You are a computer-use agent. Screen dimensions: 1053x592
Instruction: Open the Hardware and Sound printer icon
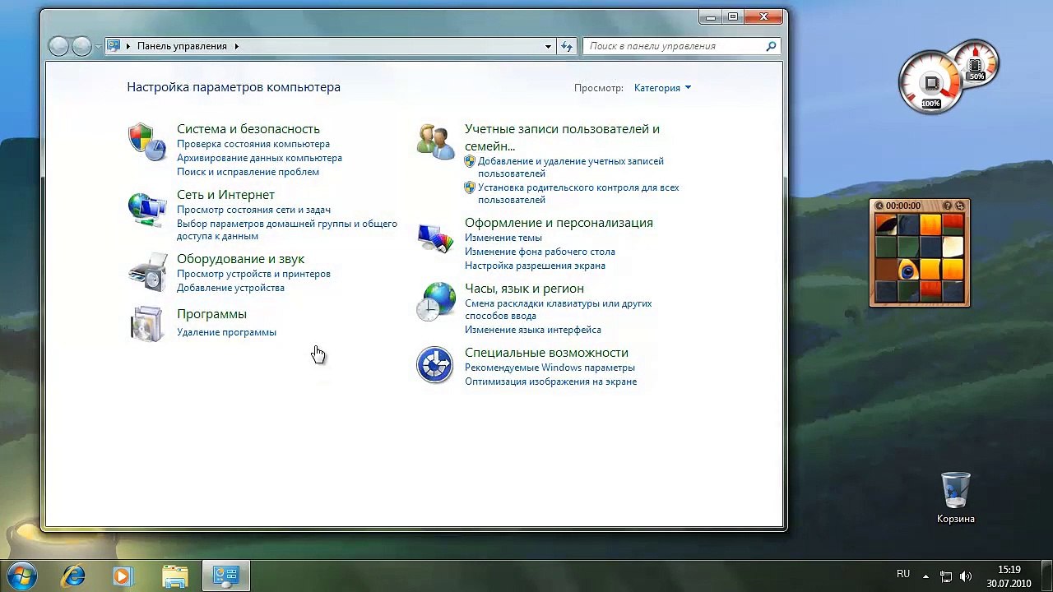point(147,274)
